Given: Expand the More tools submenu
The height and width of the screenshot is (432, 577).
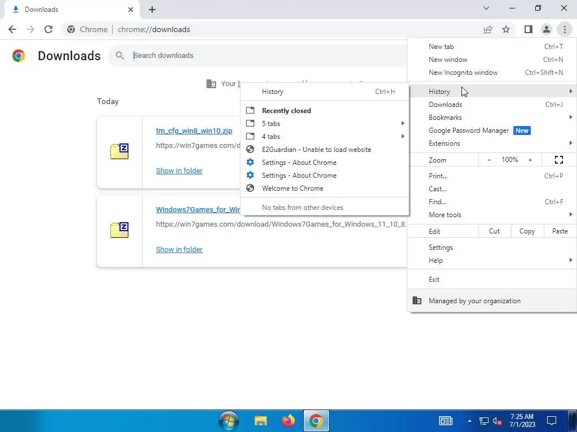Looking at the screenshot, I should click(x=492, y=215).
